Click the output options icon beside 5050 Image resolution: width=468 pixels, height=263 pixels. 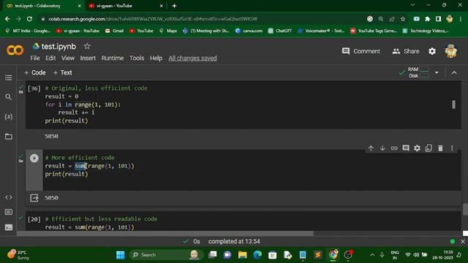34,198
